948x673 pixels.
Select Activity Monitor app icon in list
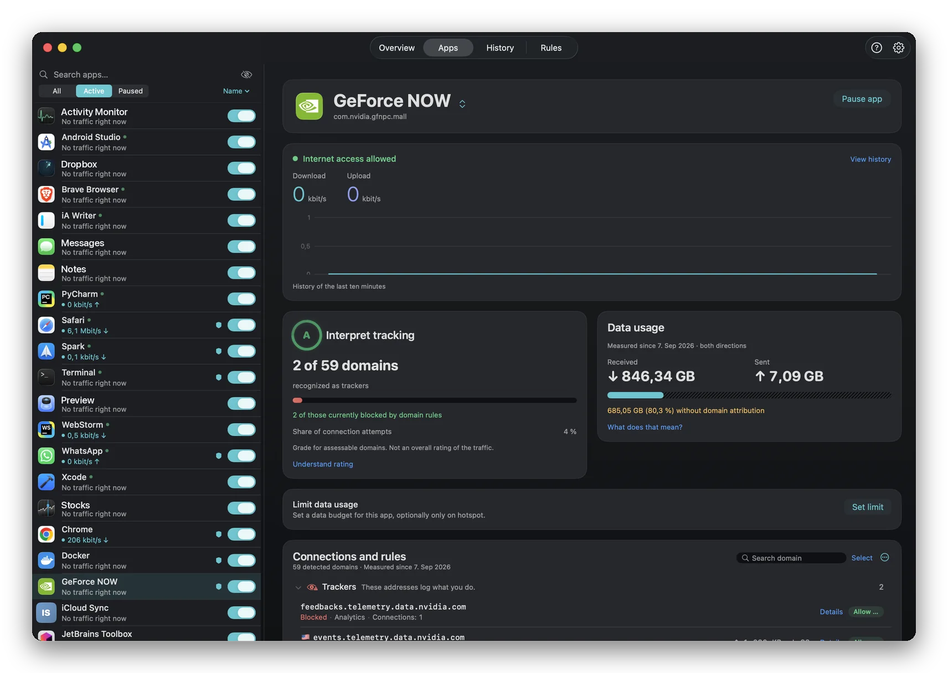coord(47,116)
